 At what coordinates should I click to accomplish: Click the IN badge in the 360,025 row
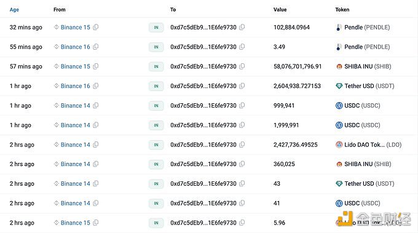pos(156,164)
